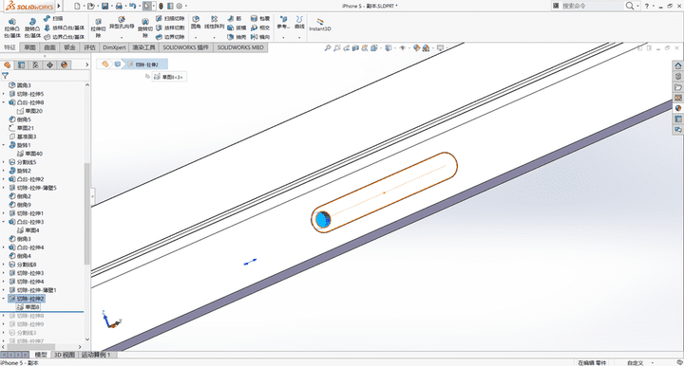Click the Options gear icon
This screenshot has height=366, width=684.
(x=180, y=6)
